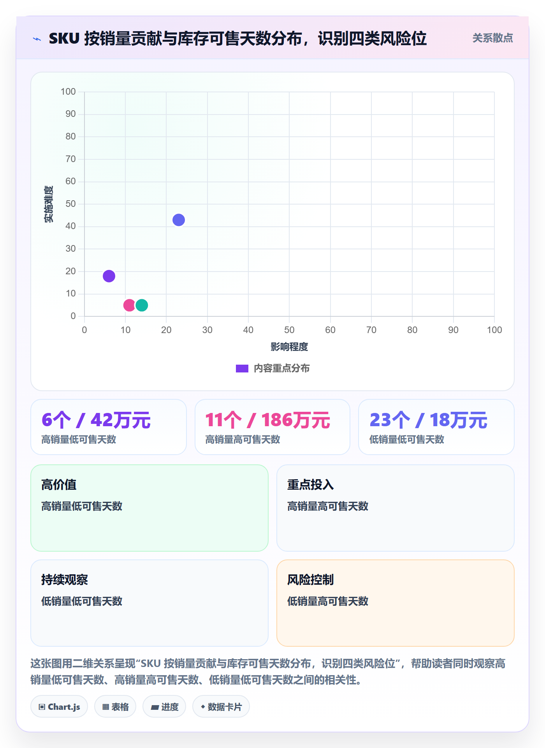Click 低销量高可售天数 text in 风险控制 card

click(328, 601)
